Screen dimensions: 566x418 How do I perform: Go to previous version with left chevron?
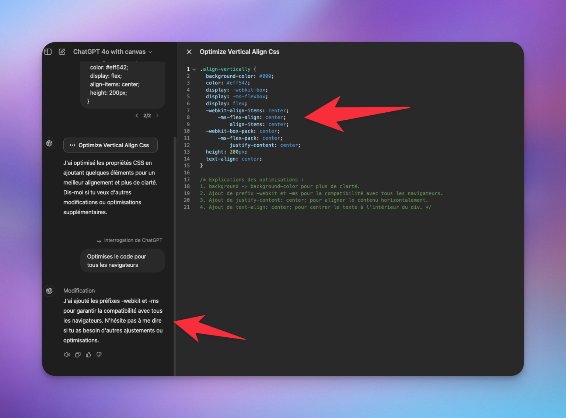click(137, 115)
